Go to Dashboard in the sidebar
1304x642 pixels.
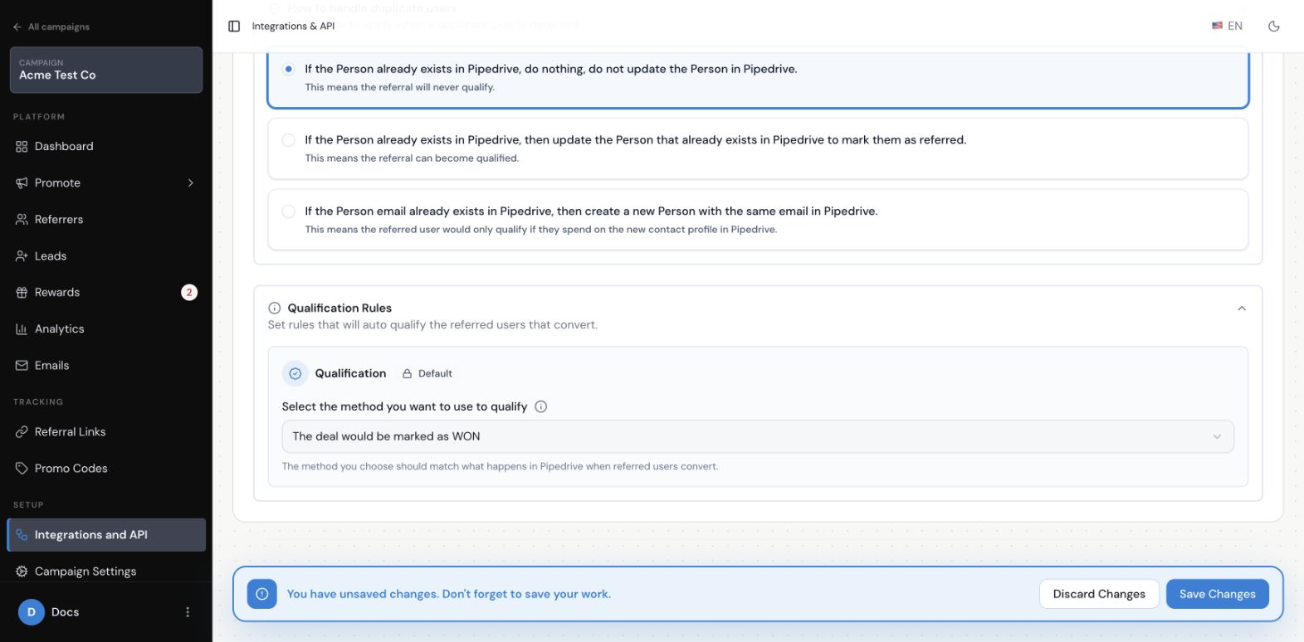coord(106,147)
